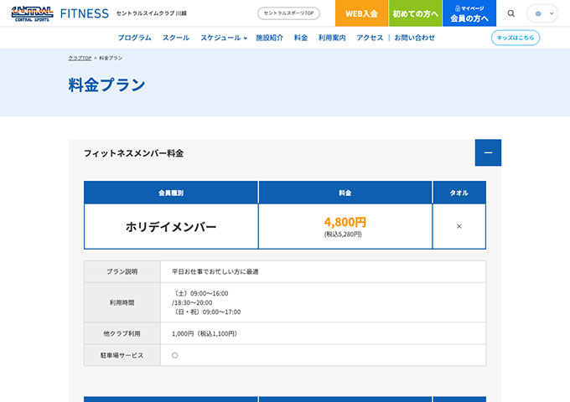
Task: Open the スクール menu
Action: tap(176, 38)
